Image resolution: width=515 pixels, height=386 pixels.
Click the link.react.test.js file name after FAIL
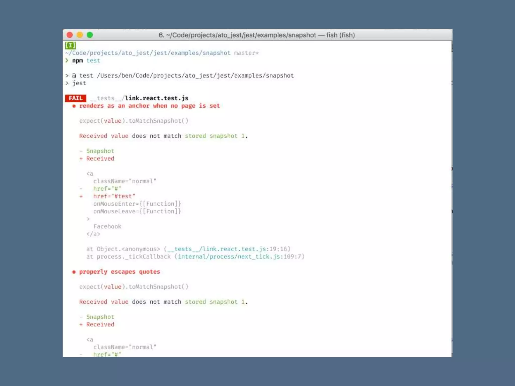157,98
